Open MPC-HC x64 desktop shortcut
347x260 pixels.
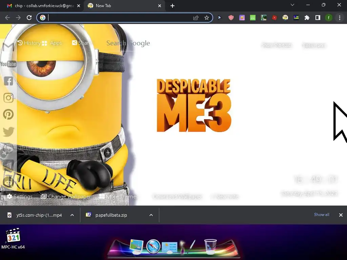[x=13, y=239]
